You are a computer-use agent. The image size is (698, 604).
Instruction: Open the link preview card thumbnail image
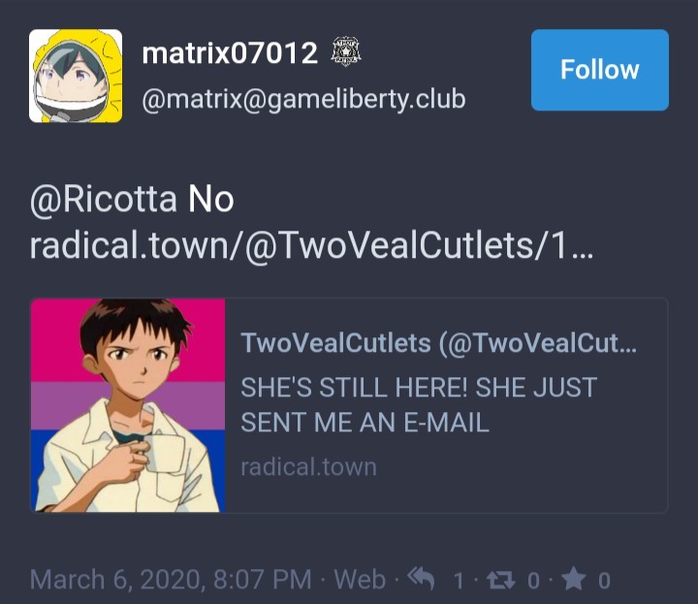tap(128, 405)
